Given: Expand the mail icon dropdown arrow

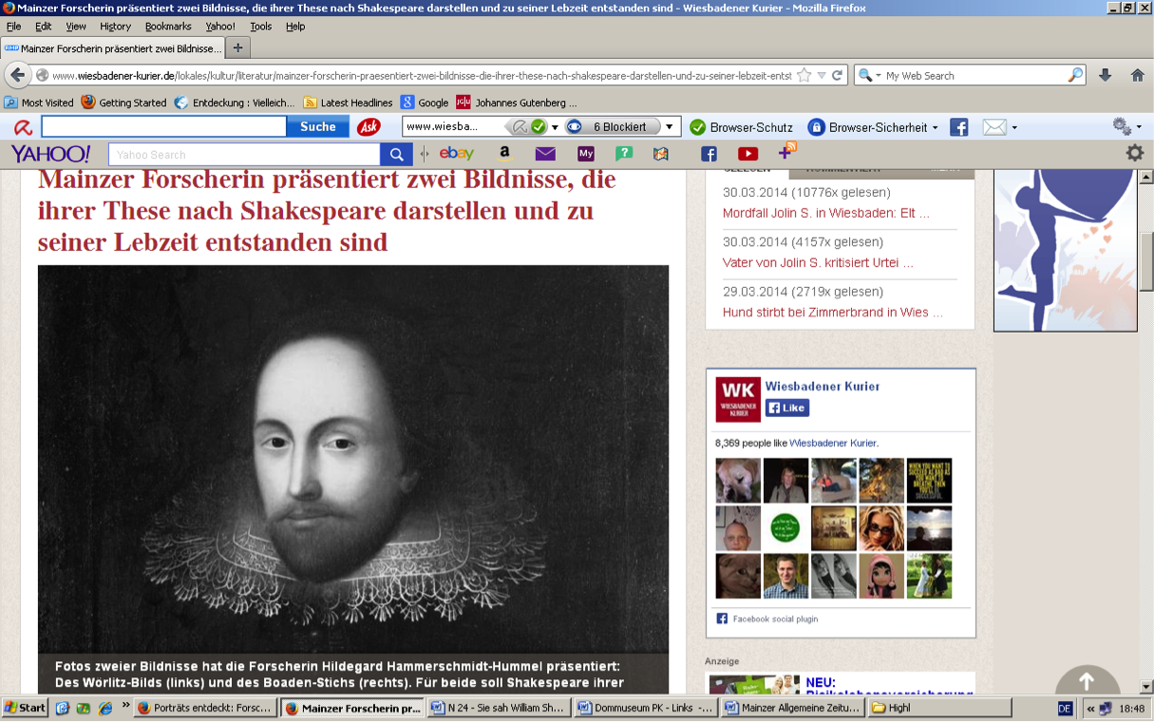Looking at the screenshot, I should pyautogui.click(x=1014, y=127).
